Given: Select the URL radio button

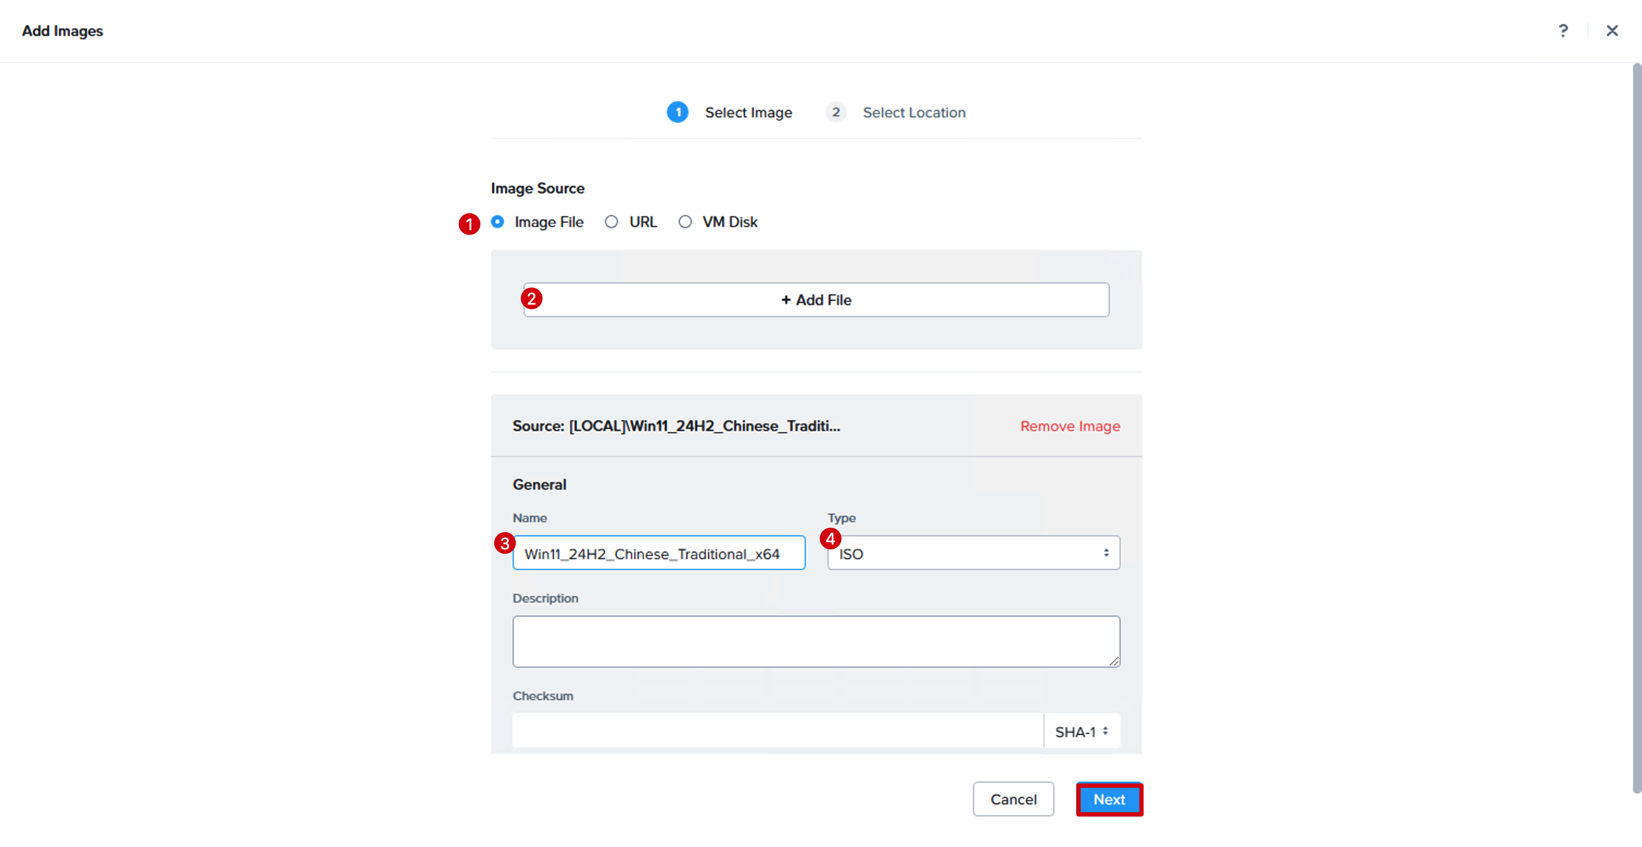Looking at the screenshot, I should pos(611,222).
